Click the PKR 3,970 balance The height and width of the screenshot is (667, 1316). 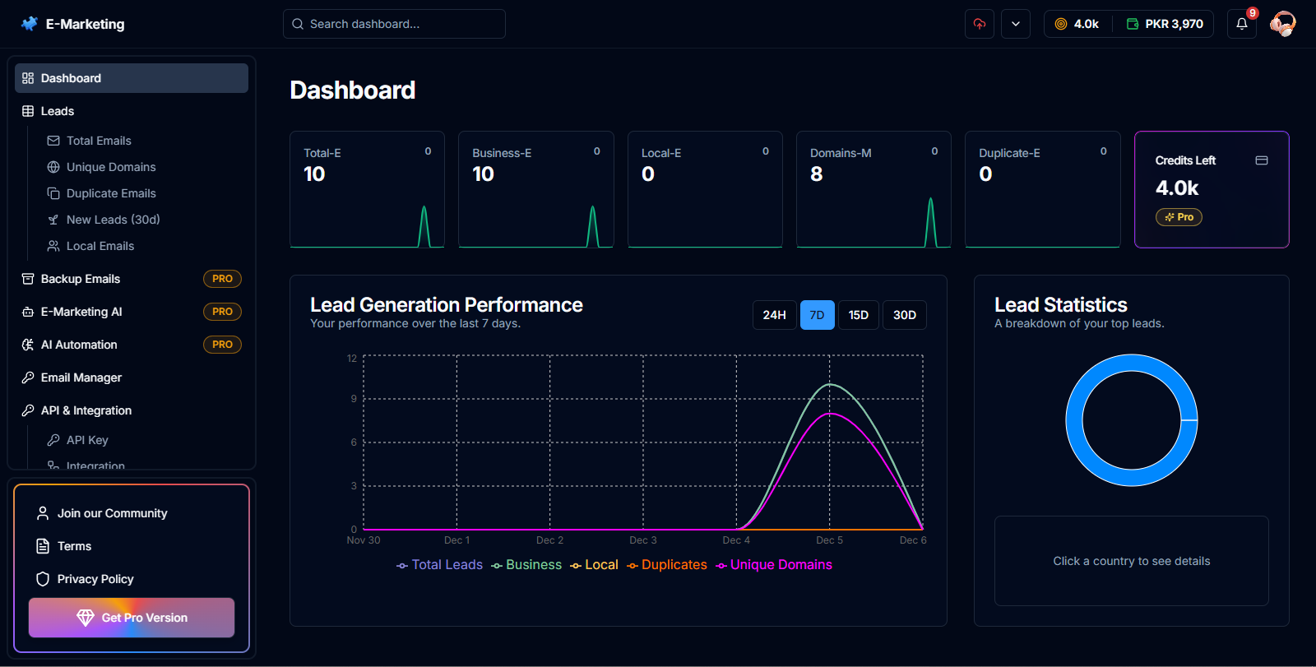click(x=1174, y=24)
